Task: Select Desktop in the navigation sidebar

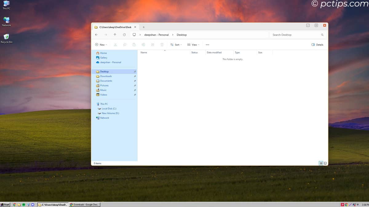Action: click(x=104, y=71)
